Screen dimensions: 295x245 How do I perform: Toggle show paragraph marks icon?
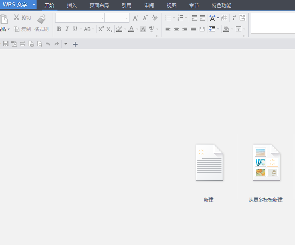[234, 18]
